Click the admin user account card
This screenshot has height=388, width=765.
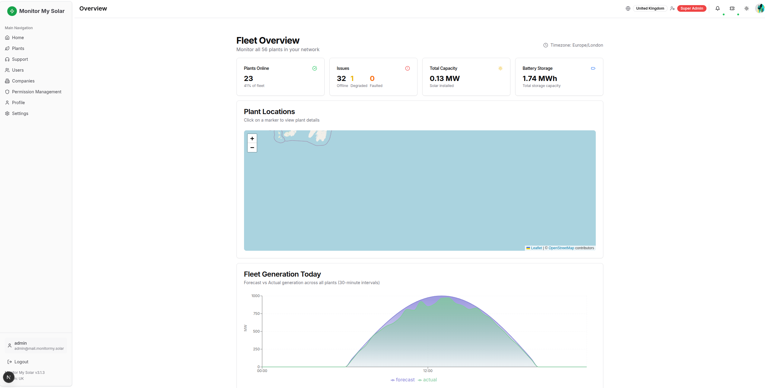point(36,346)
